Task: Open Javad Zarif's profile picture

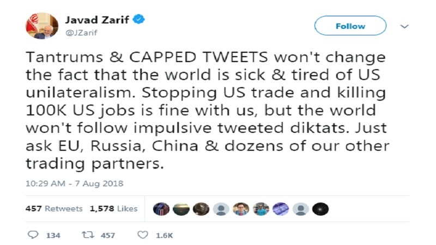Action: pyautogui.click(x=39, y=25)
